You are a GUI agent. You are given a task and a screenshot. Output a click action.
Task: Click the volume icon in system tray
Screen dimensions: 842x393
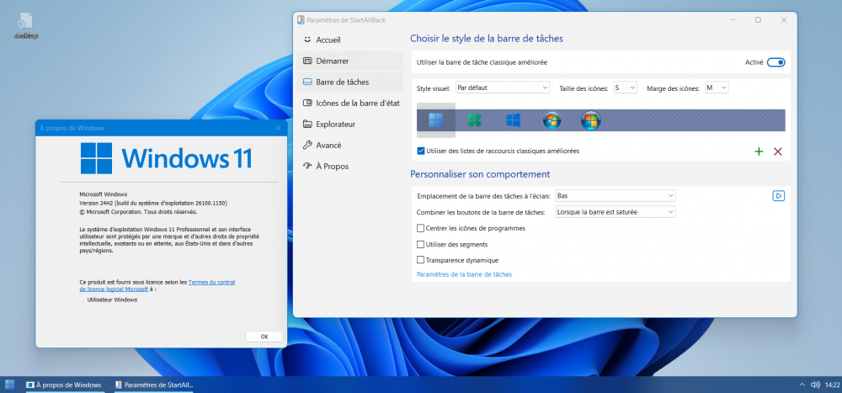(813, 385)
